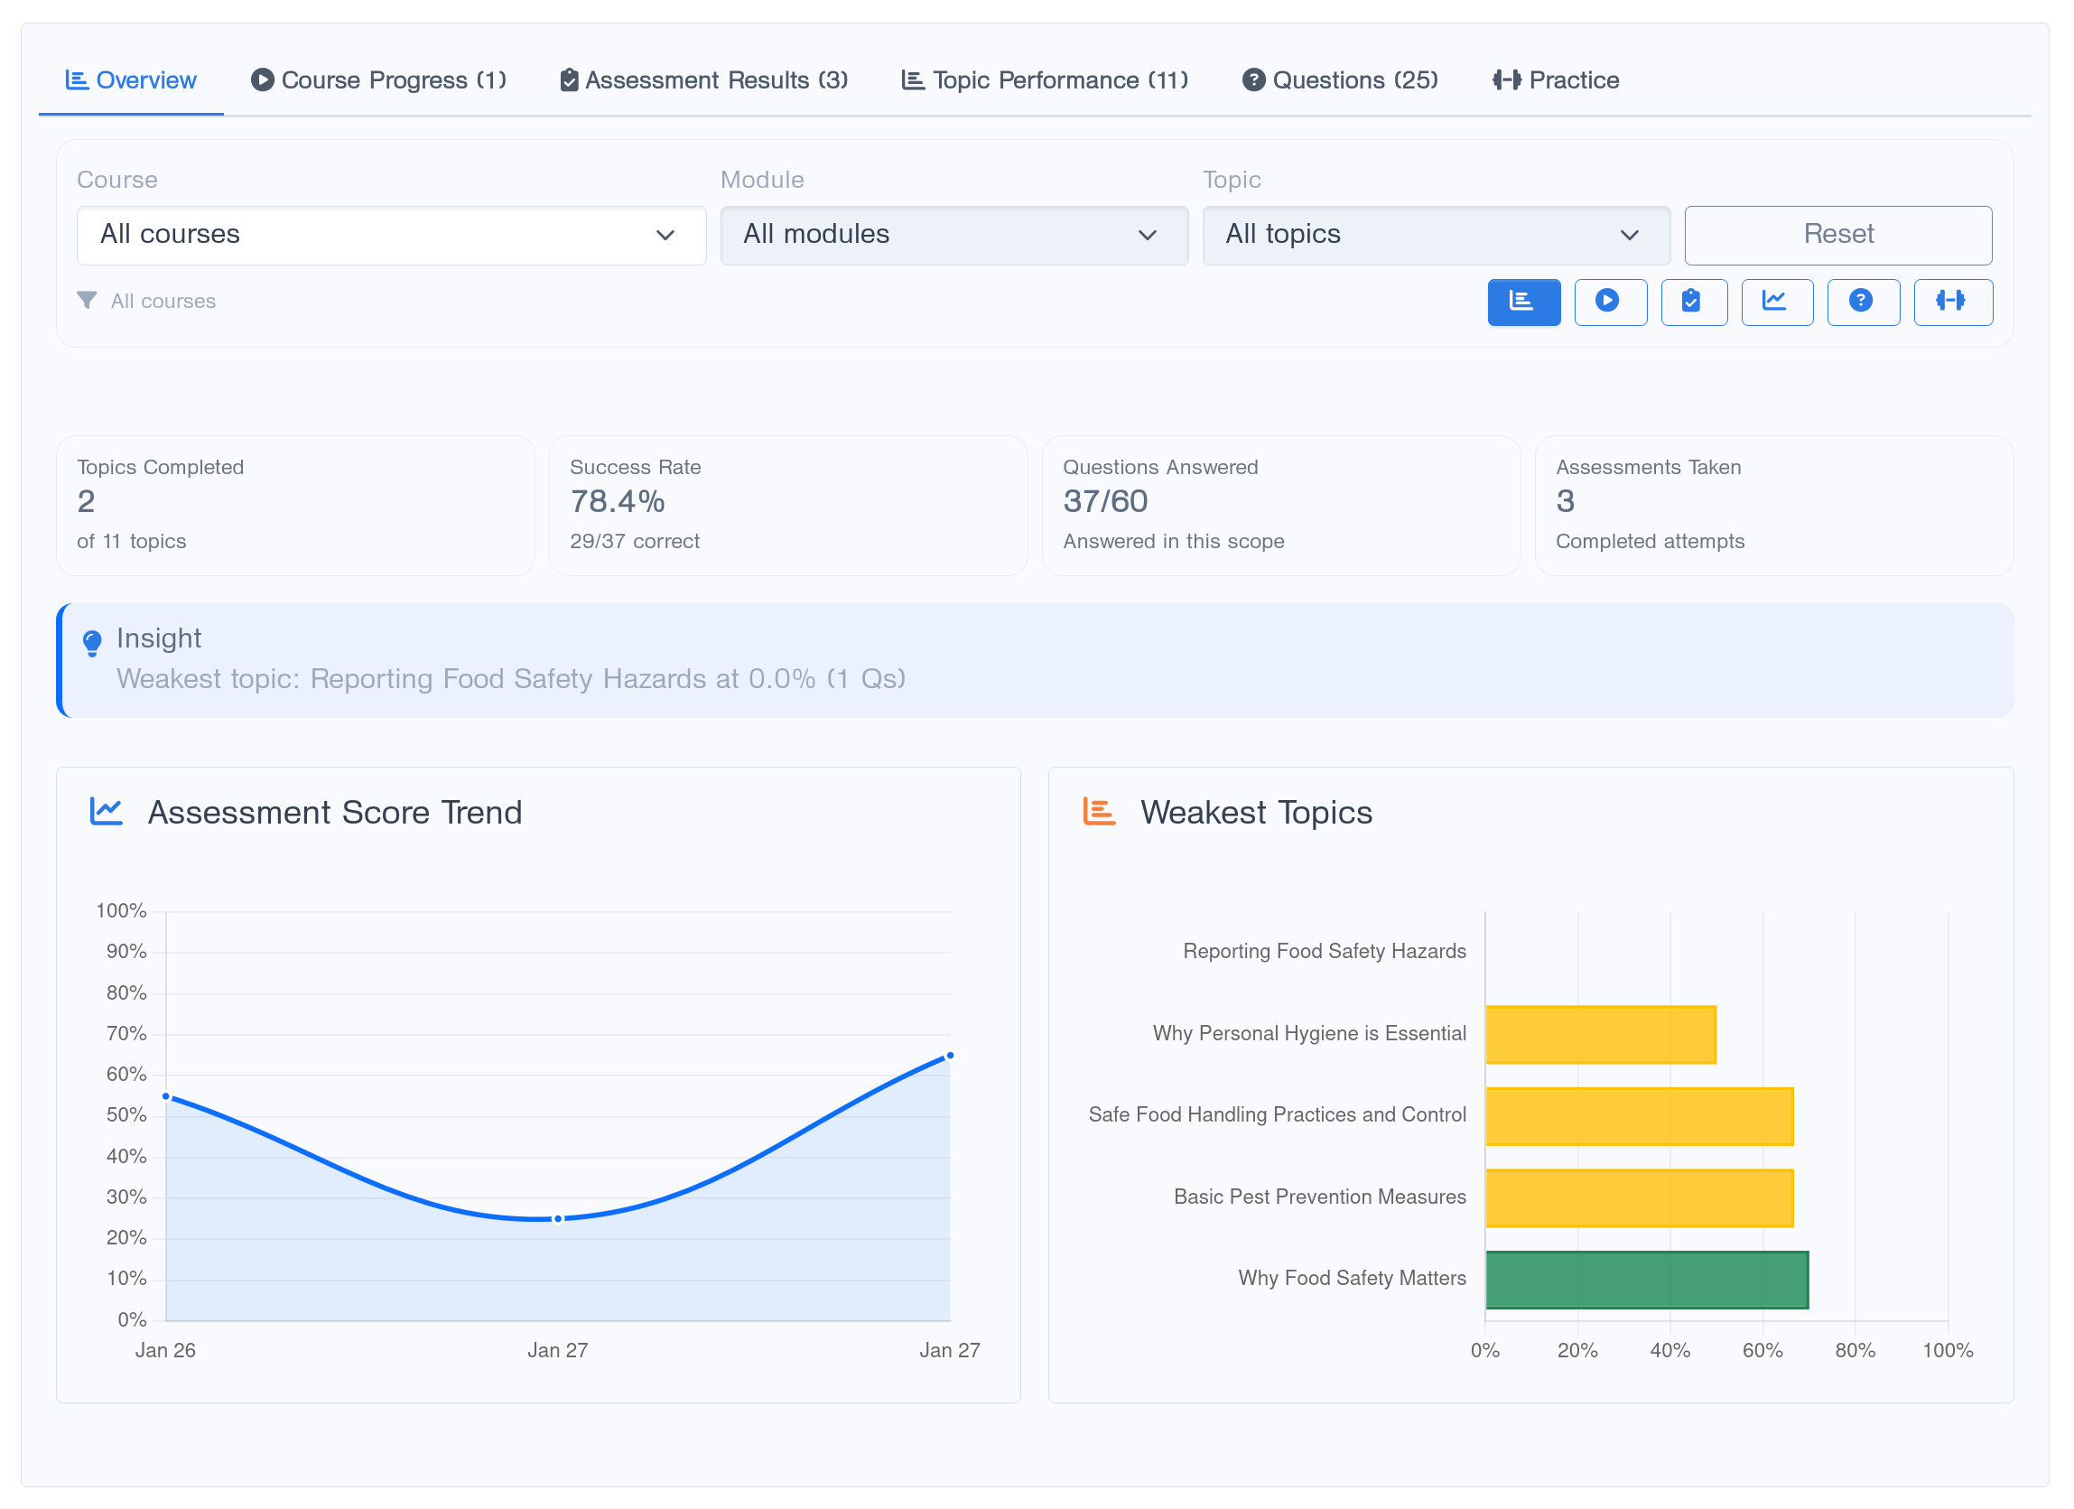The image size is (2074, 1509).
Task: Expand the Module selector for All modules
Action: tap(953, 235)
